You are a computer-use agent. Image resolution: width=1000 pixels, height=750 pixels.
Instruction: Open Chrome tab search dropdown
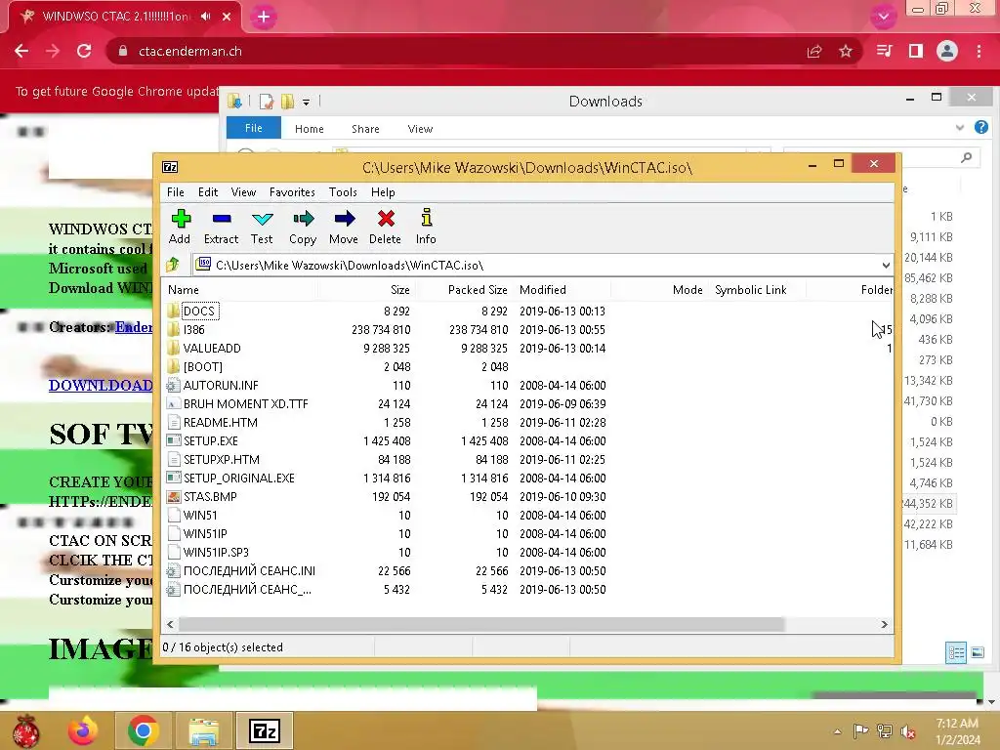pos(883,17)
